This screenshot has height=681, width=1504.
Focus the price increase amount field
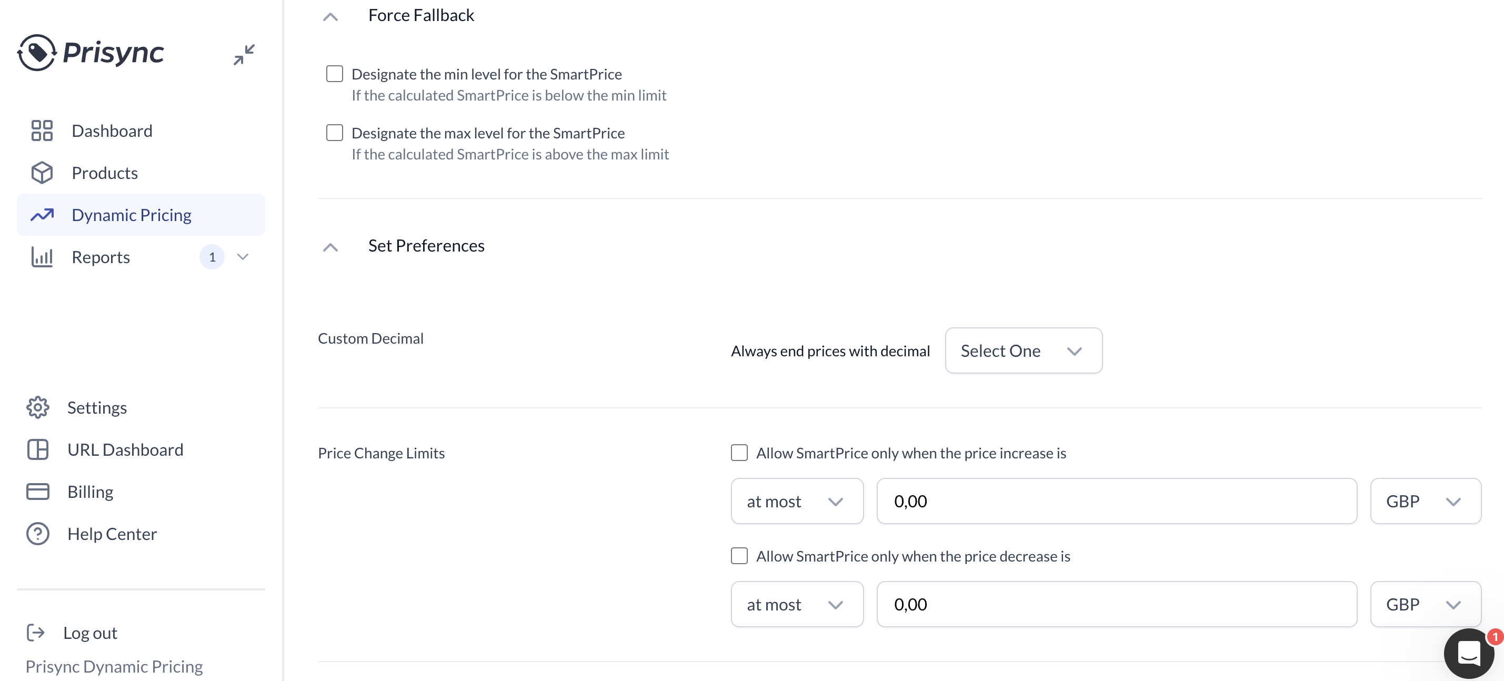click(x=1116, y=501)
